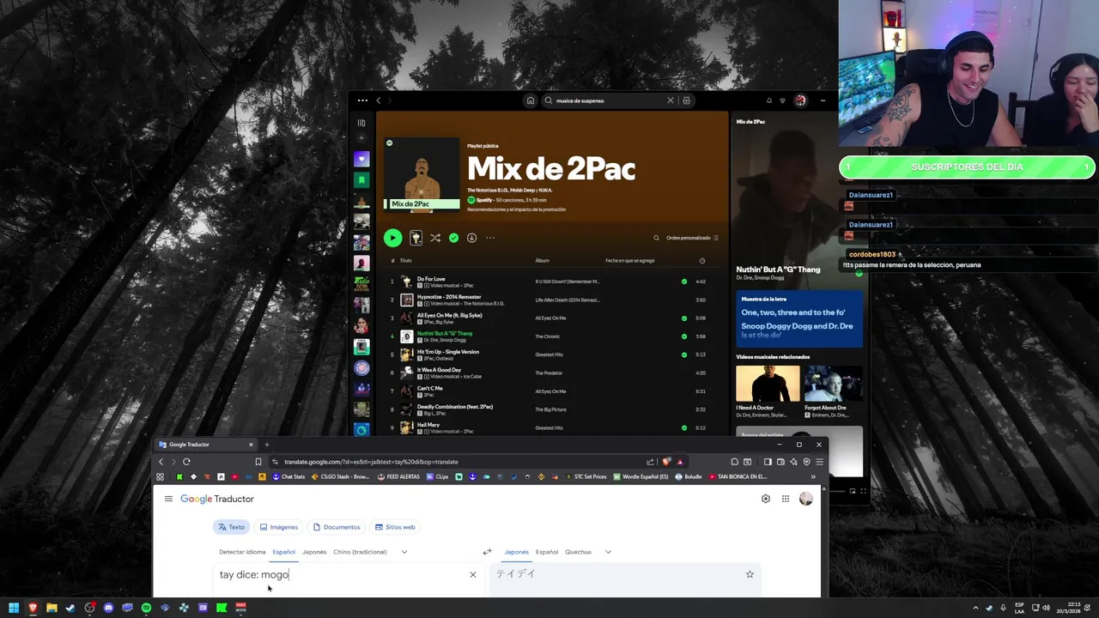Select the Texto tab in Traductor

click(231, 527)
